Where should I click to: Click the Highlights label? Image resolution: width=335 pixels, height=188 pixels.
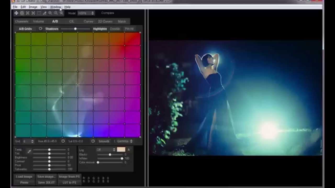pyautogui.click(x=100, y=29)
